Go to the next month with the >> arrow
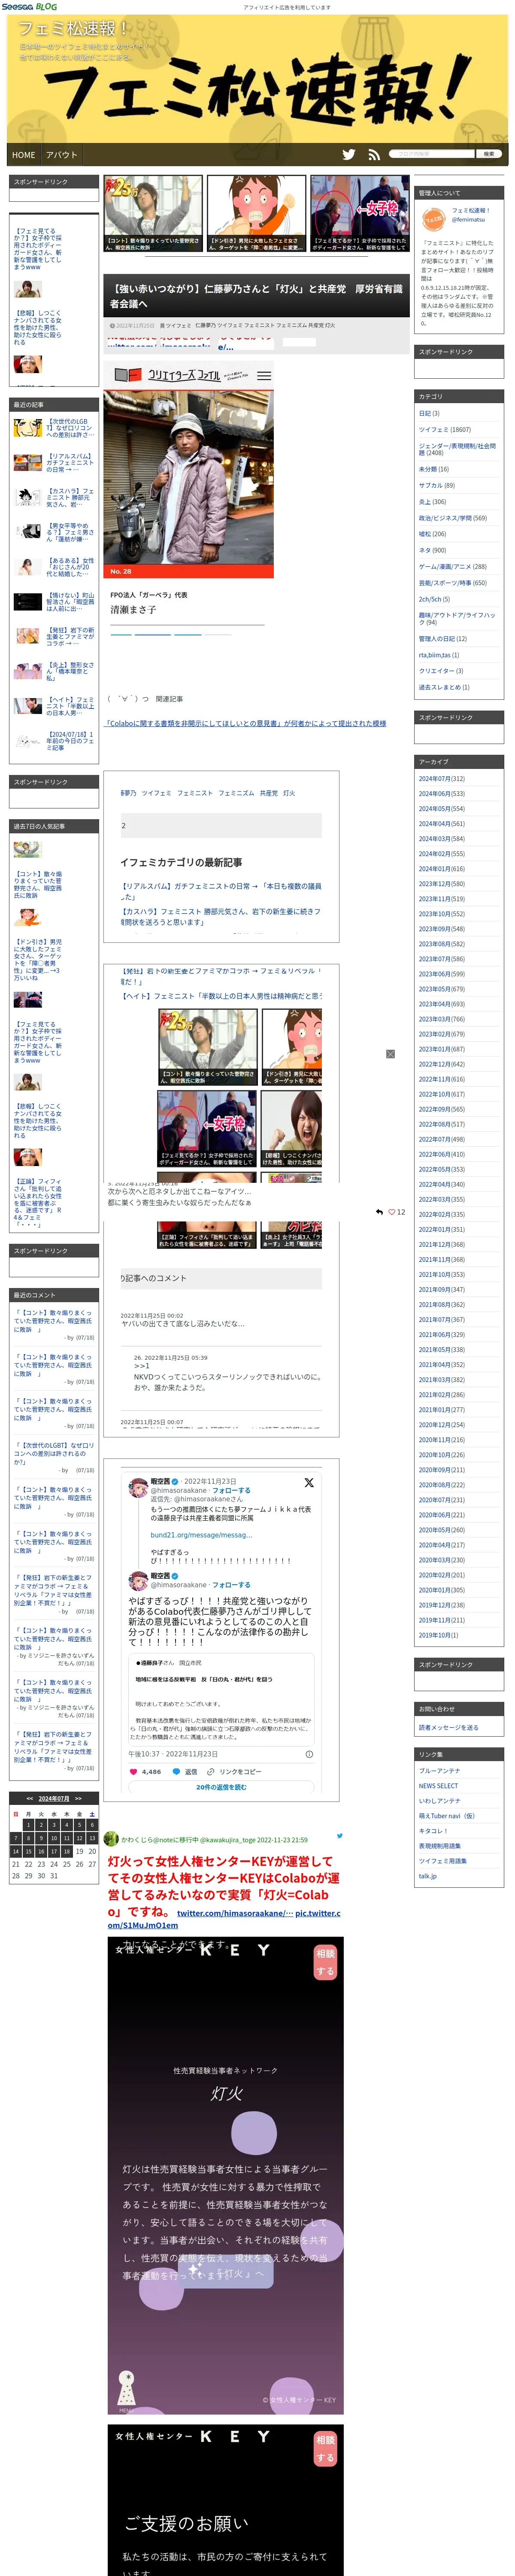This screenshot has width=515, height=2576. click(78, 1798)
